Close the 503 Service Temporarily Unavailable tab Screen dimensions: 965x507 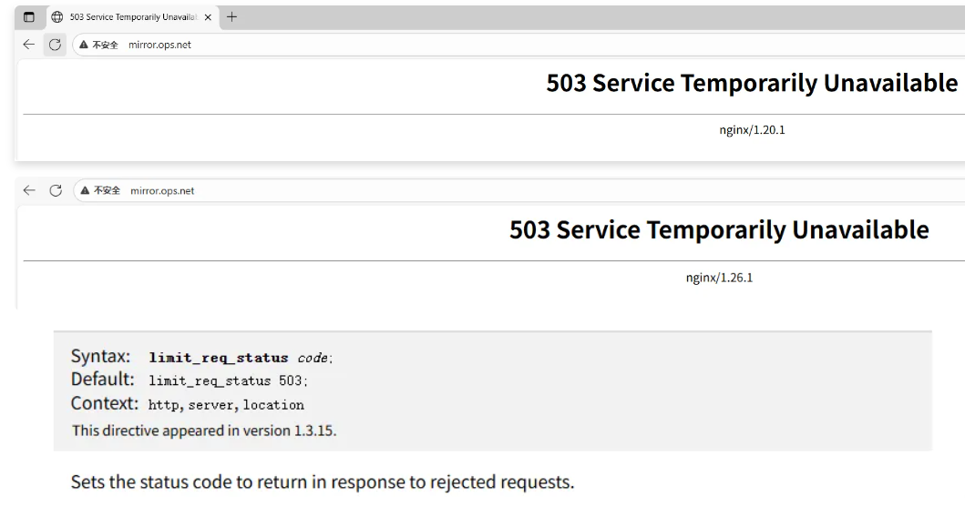209,17
